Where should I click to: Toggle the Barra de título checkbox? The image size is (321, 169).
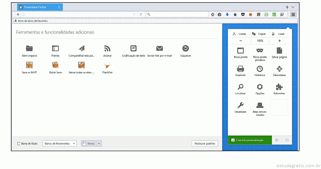19,143
